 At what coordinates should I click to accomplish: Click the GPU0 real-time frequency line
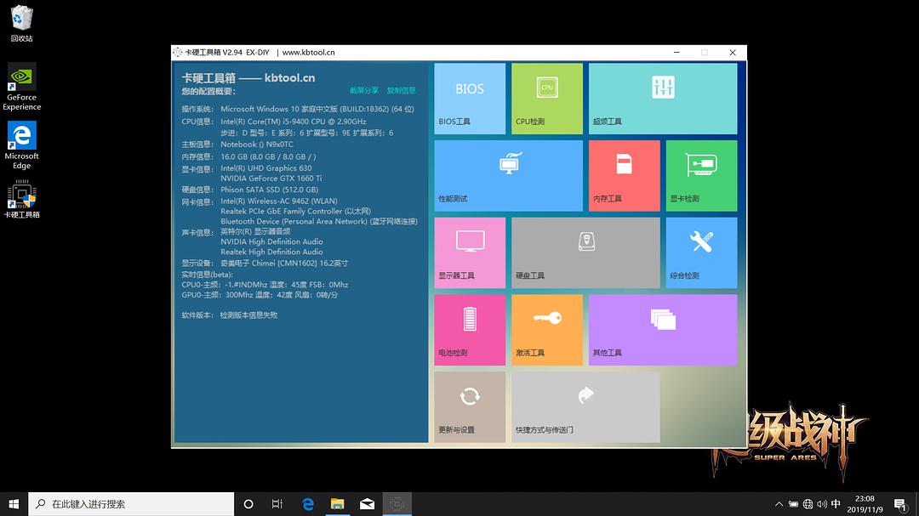point(260,295)
